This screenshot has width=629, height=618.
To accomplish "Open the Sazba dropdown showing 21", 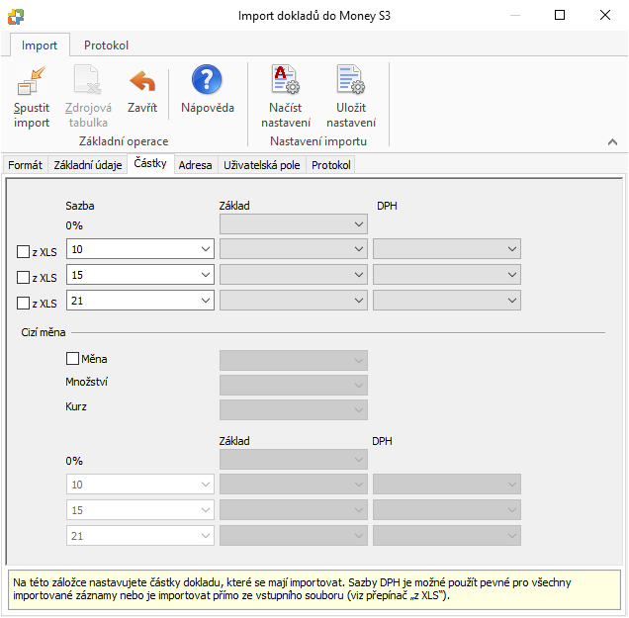I will tap(140, 301).
